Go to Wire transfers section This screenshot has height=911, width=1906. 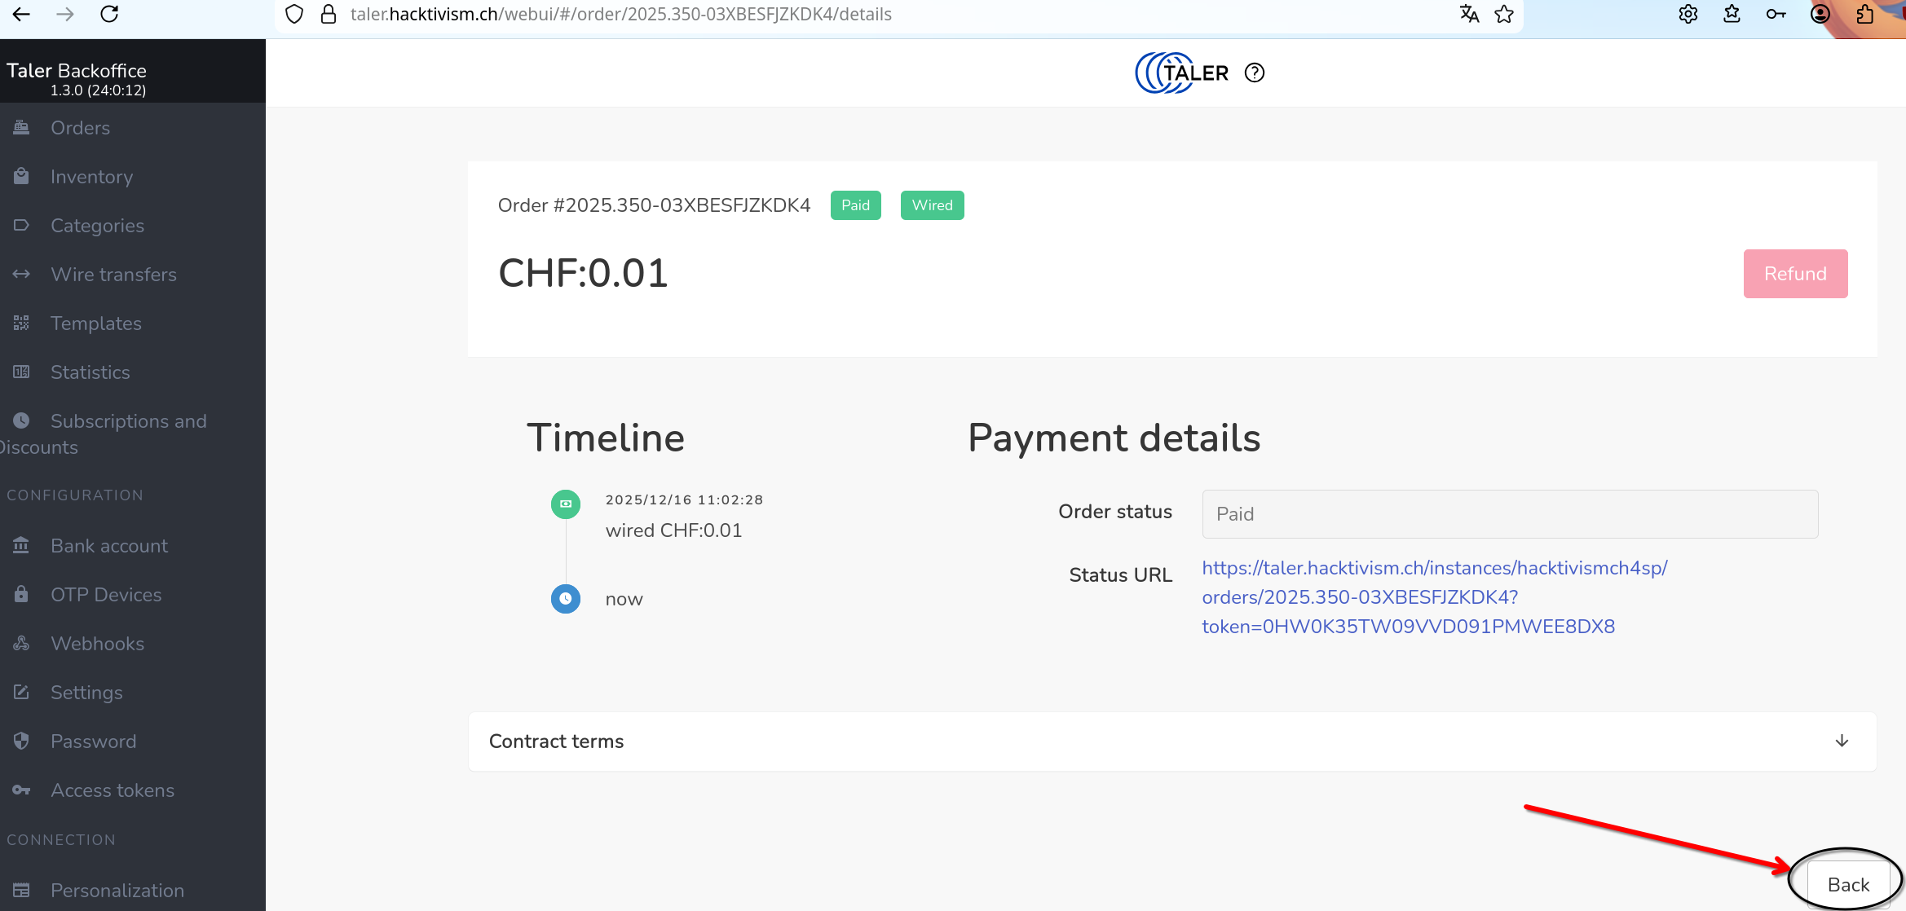113,275
